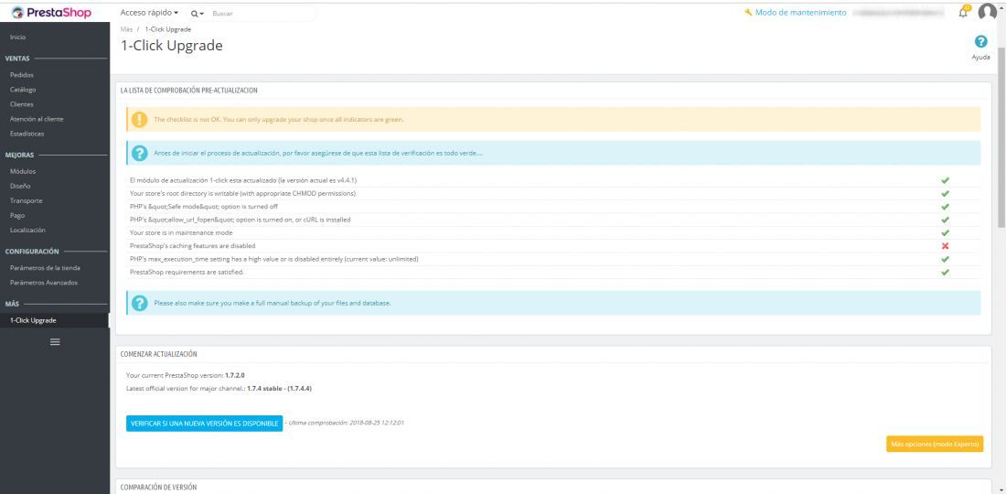Click green check for 1-click module version
The height and width of the screenshot is (494, 1006).
pos(945,180)
